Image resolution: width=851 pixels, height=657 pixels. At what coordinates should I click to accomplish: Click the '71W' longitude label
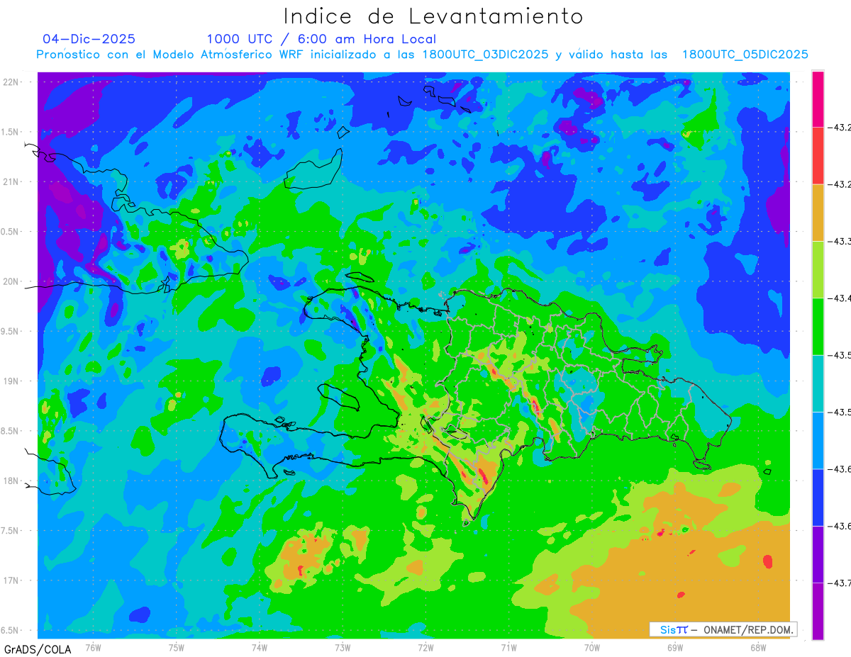(x=508, y=646)
